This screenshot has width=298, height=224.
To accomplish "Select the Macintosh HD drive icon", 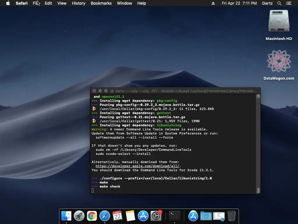I will (x=279, y=21).
